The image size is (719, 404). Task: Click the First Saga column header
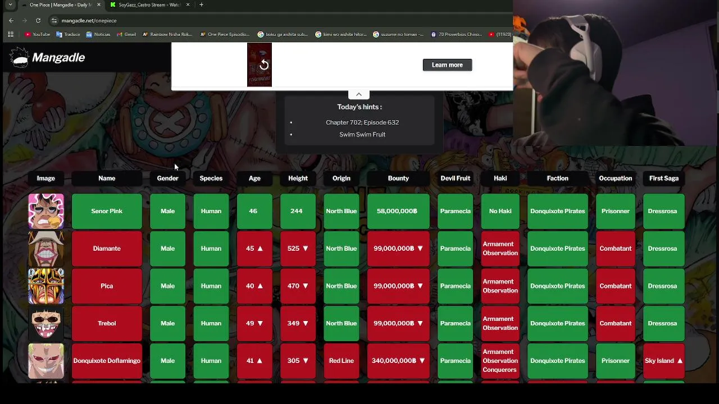coord(664,178)
